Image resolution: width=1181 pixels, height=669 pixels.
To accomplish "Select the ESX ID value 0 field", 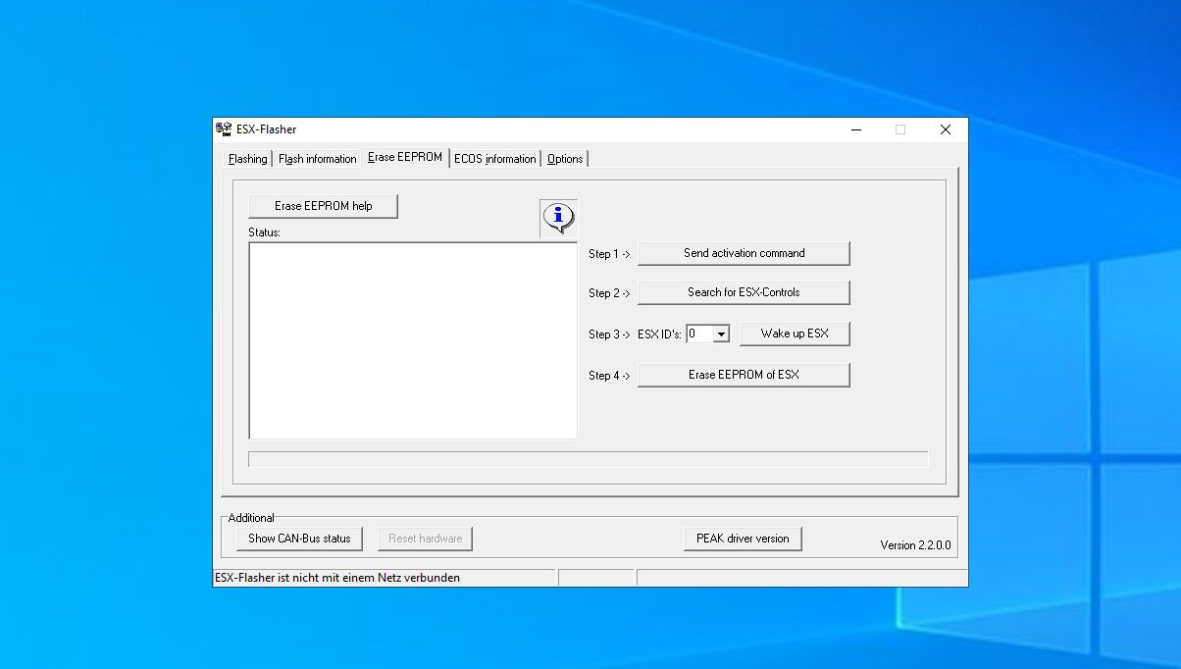I will [x=698, y=334].
